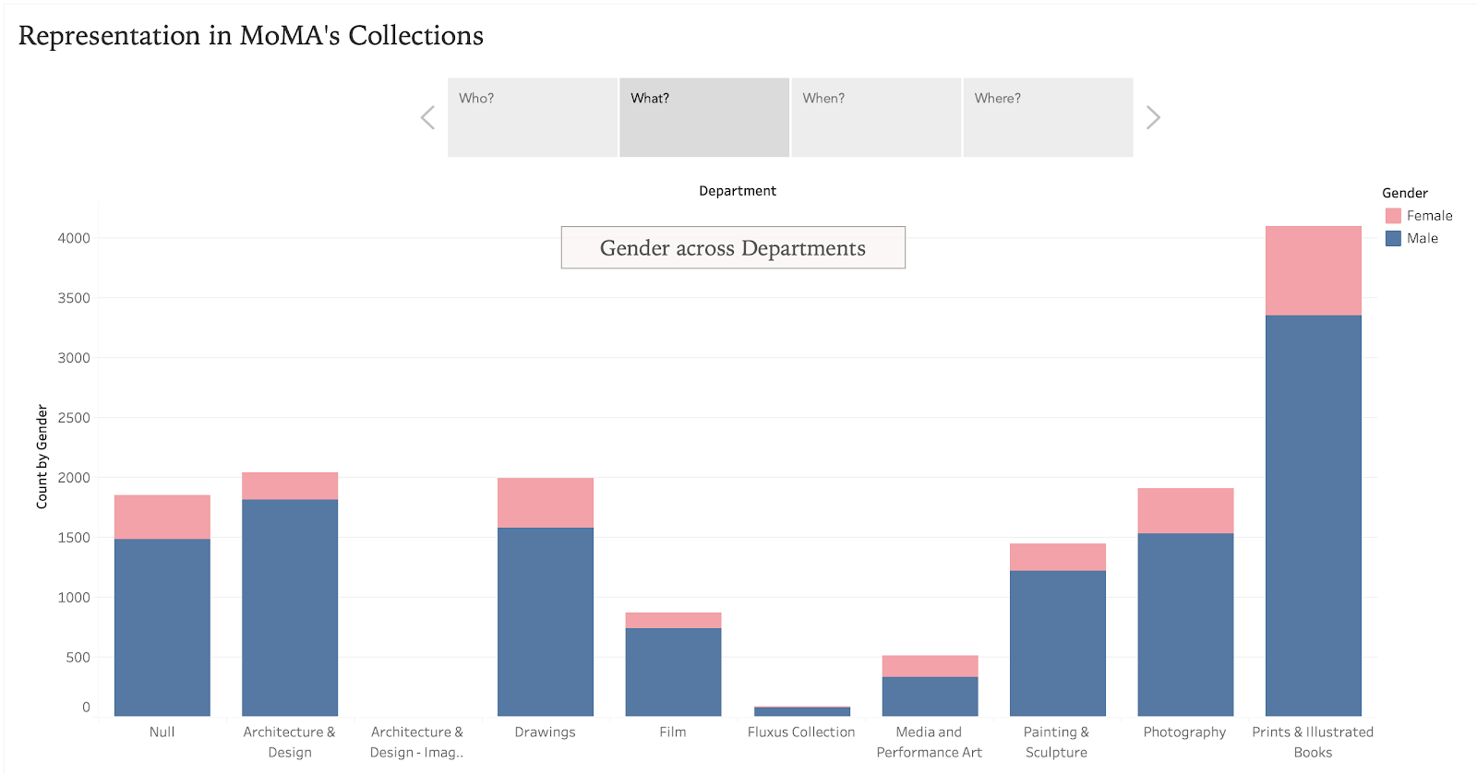
Task: Select the Prints & Illustrated Books label
Action: (1313, 742)
